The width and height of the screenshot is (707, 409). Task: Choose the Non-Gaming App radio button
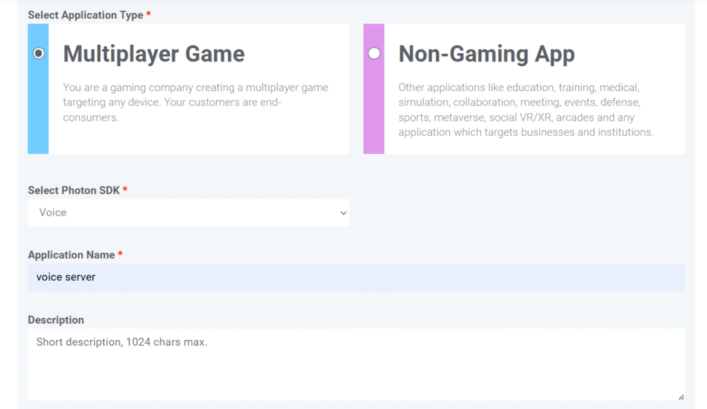374,53
